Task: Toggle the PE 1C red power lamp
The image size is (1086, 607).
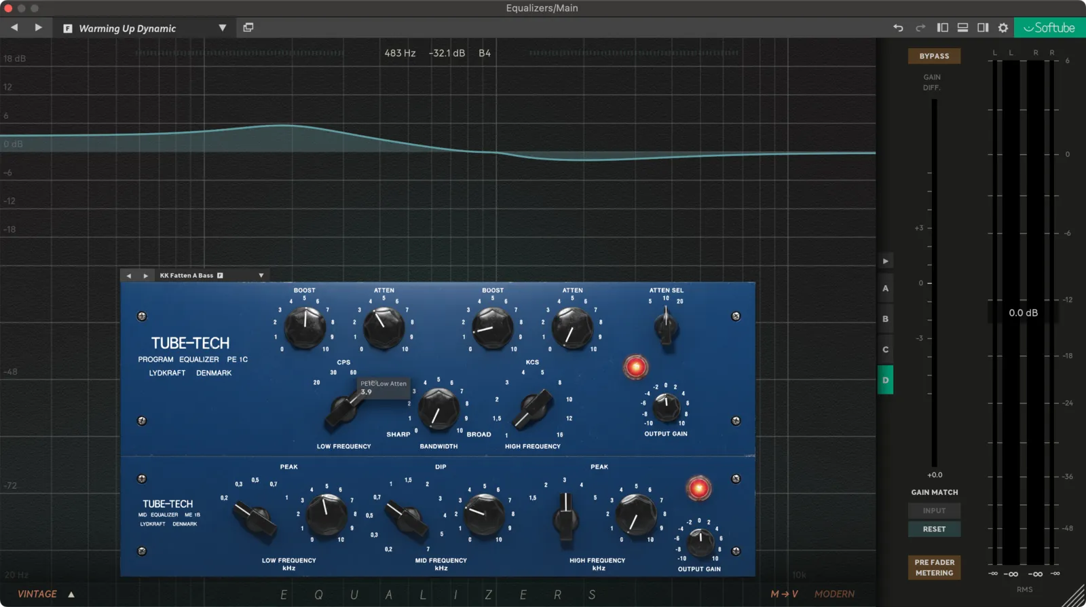Action: point(636,367)
